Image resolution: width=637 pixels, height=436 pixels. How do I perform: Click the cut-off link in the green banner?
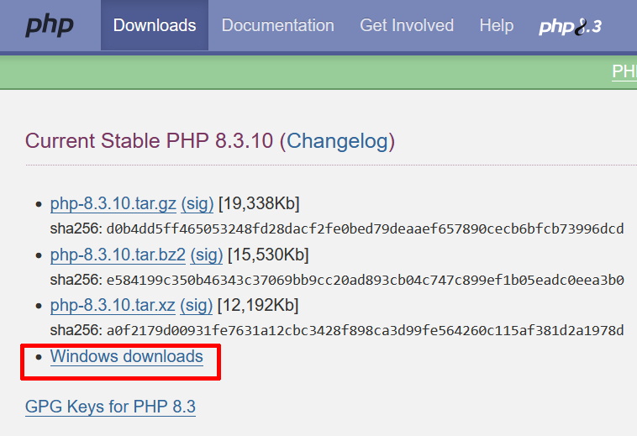(624, 71)
